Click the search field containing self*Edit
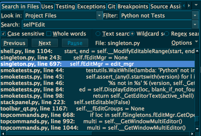201x136 pixels. pos(107,25)
